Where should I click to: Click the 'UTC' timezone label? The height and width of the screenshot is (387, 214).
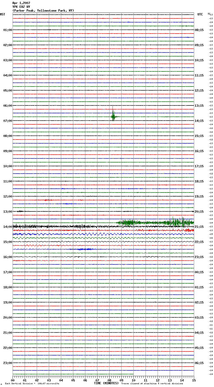200,14
